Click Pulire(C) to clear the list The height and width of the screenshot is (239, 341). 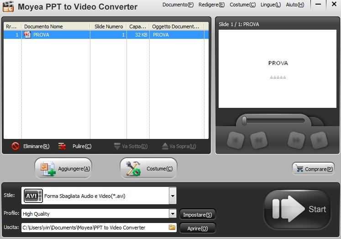[x=82, y=146]
